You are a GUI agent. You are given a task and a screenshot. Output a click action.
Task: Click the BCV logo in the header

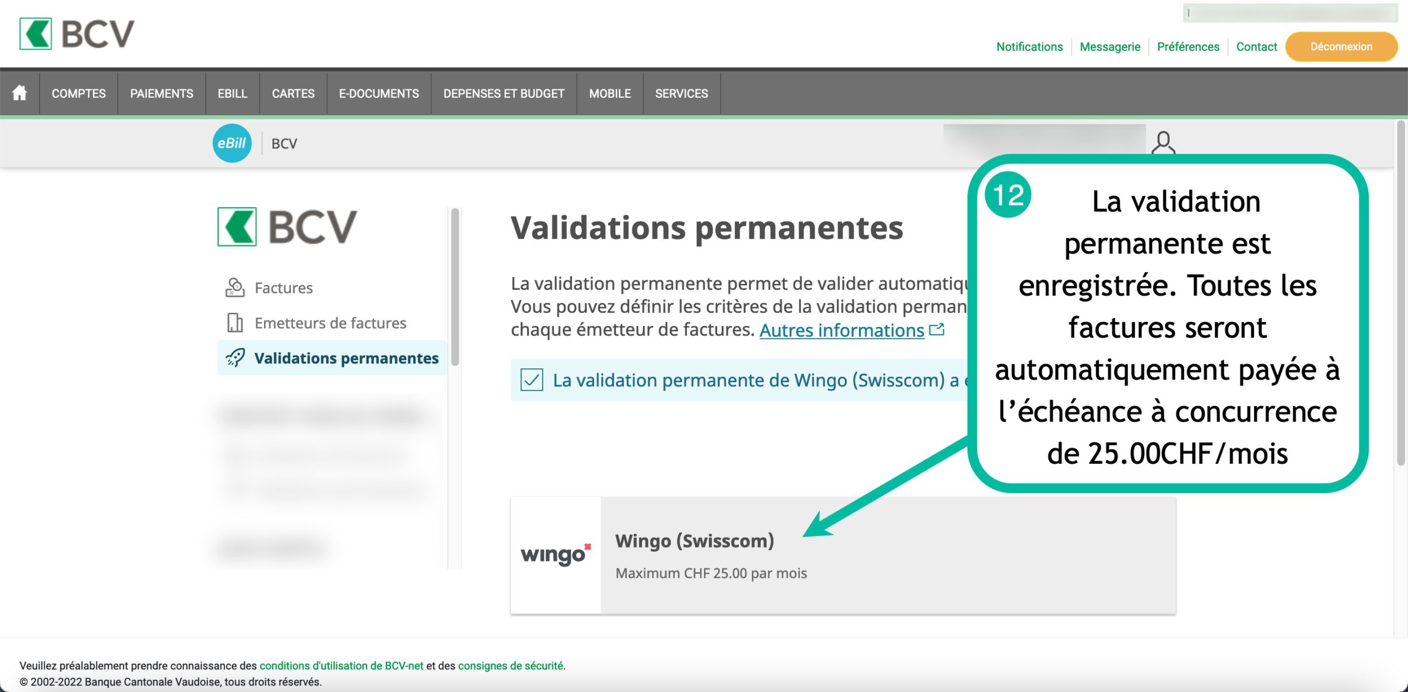77,34
